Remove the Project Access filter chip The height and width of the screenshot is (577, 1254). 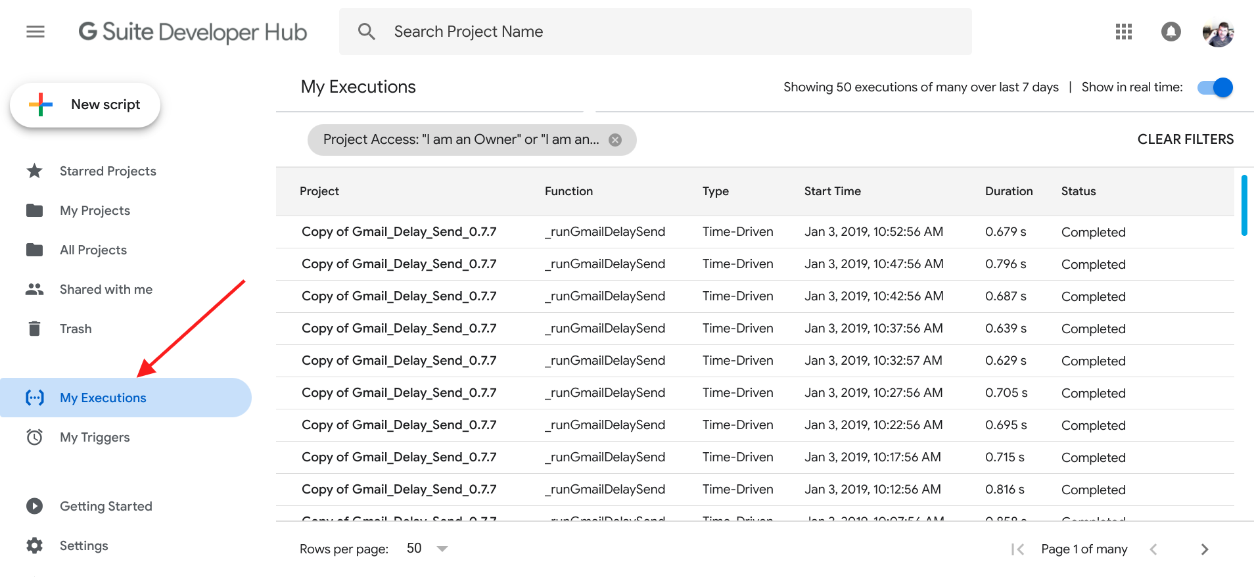point(615,140)
